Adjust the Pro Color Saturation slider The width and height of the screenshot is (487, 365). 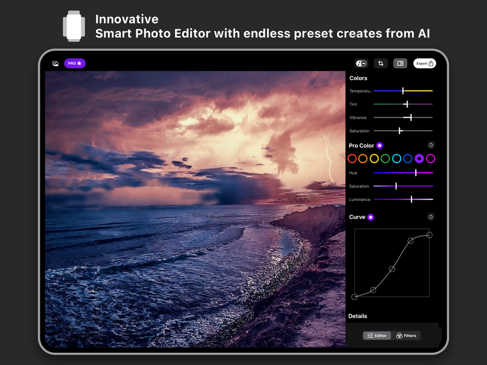pos(403,186)
